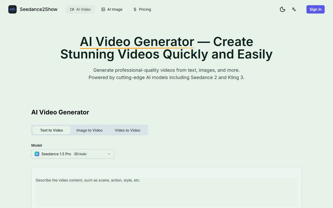The image size is (333, 208).
Task: Click the picture icon beside AI Image
Action: 103,9
